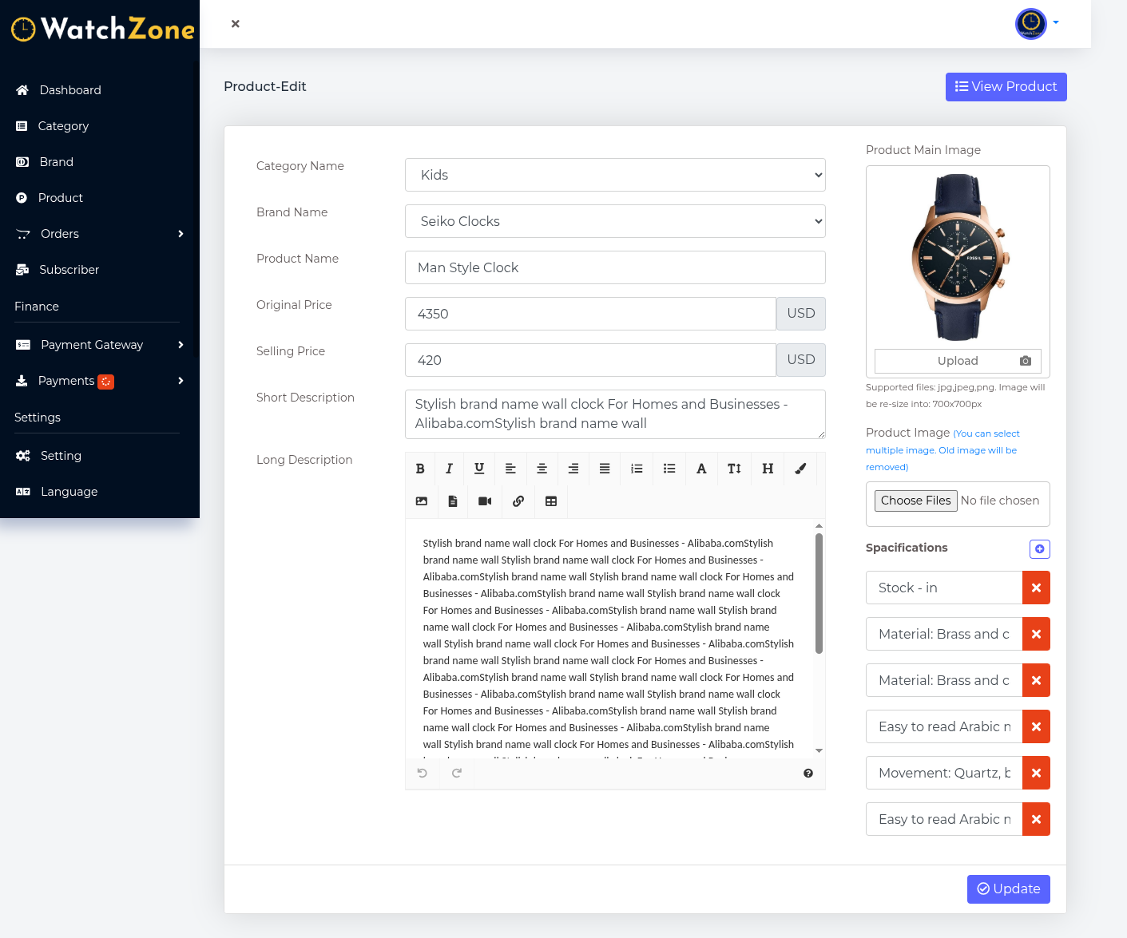Viewport: 1127px width, 938px height.
Task: Insert a video using the camera icon
Action: (485, 501)
